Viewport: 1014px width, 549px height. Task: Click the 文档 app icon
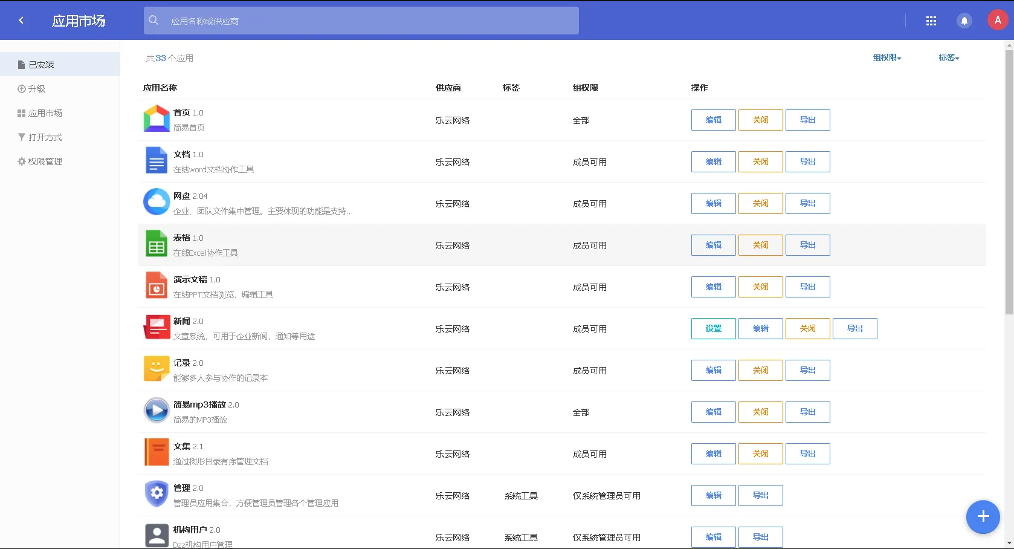pos(157,160)
